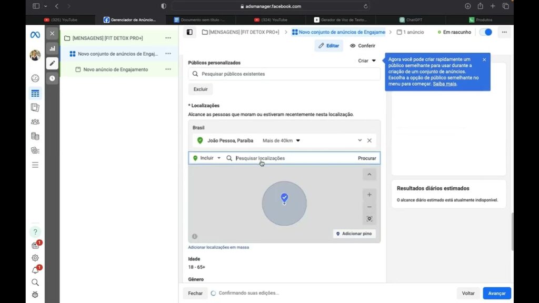Open notifications bell icon

[35, 270]
